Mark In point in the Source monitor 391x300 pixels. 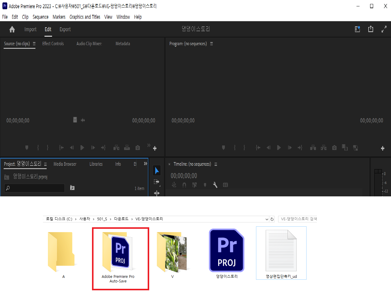pyautogui.click(x=38, y=148)
